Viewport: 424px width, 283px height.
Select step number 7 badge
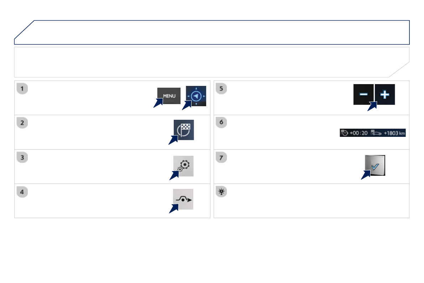pyautogui.click(x=221, y=157)
